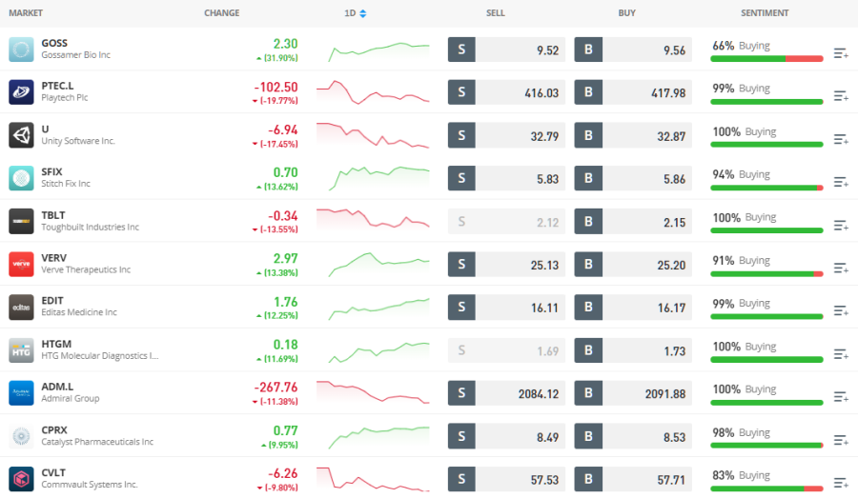Open the TBLT Toughbuilt logo

21,221
